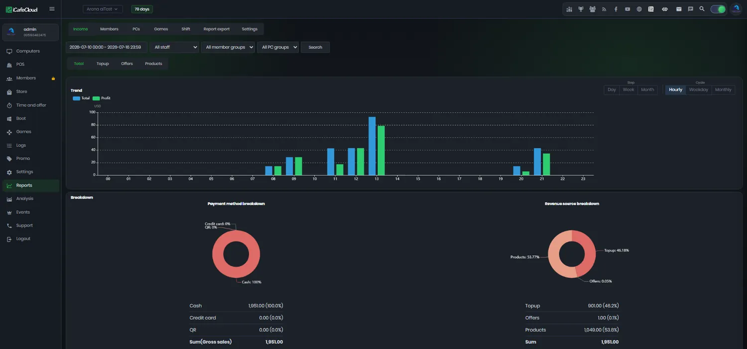
Task: Set chart step to Day
Action: (x=612, y=90)
